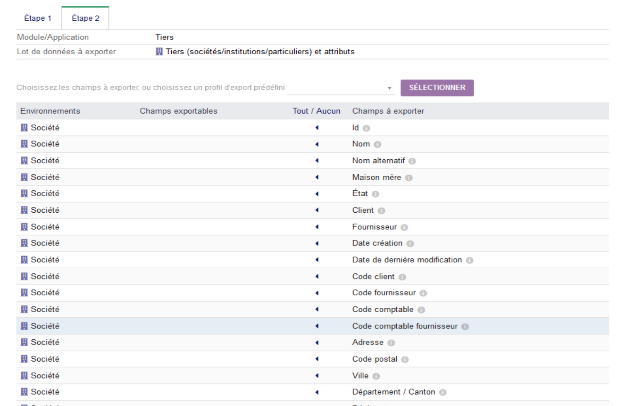Remove the État field using its arrow
Screen dimensions: 617x406
pos(317,194)
